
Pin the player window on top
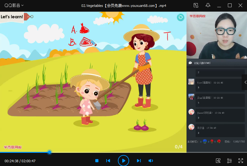pyautogui.click(x=208, y=5)
